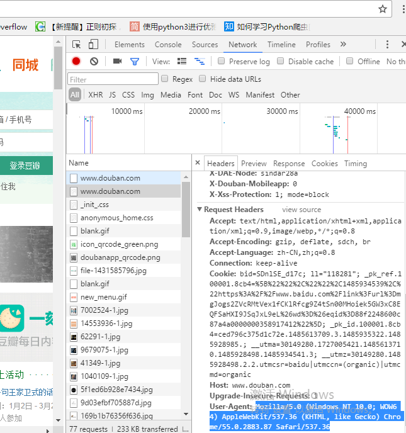
Task: Filter requests by XHR
Action: click(96, 94)
